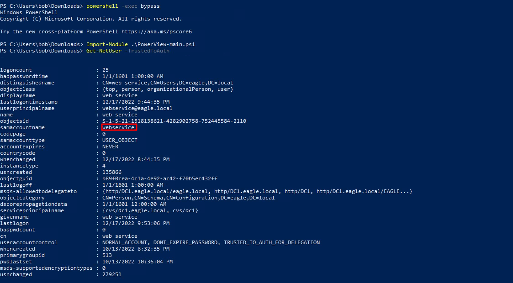
Task: Click the objectsid value starting S-1-5-21
Action: tap(174, 121)
